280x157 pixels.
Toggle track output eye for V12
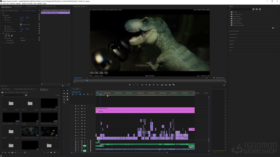coord(85,106)
